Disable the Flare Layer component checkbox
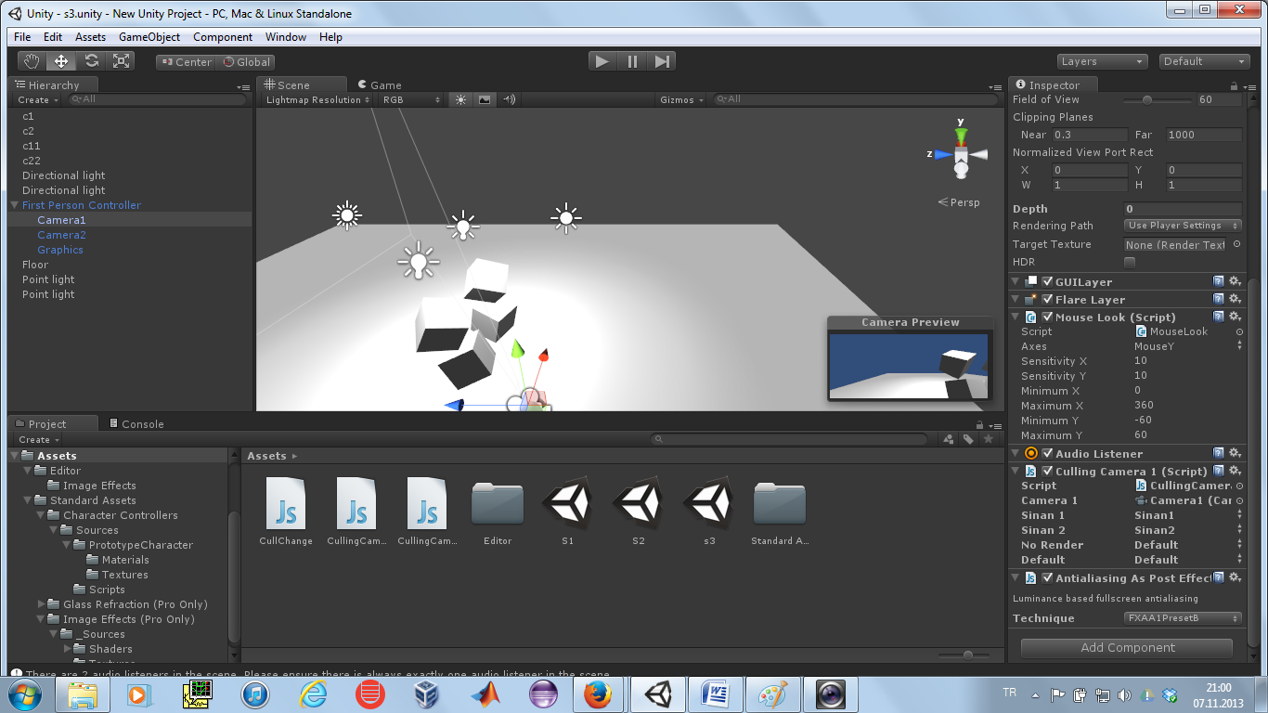 (x=1047, y=299)
